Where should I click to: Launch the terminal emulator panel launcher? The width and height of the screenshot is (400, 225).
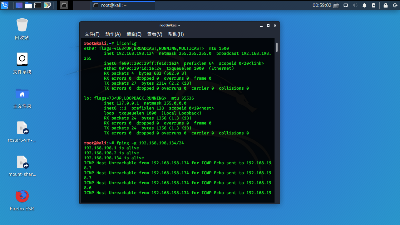38,5
